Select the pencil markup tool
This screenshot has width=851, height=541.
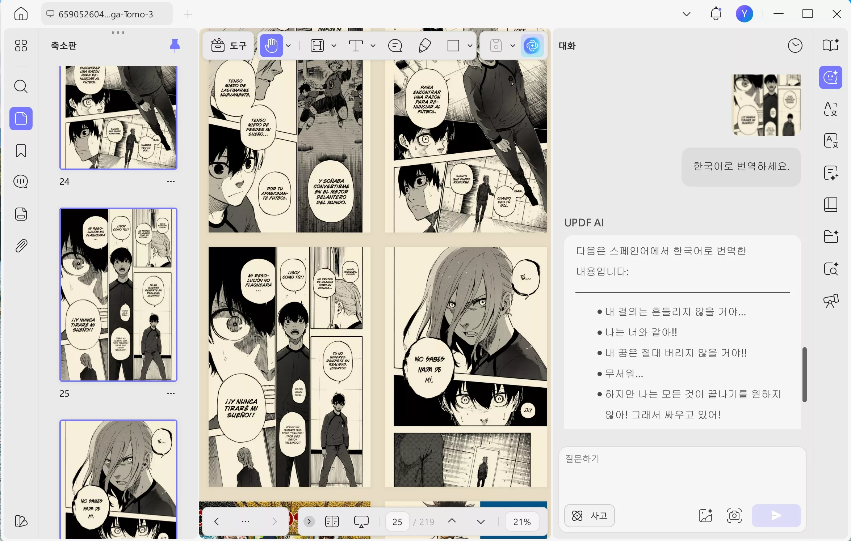tap(425, 46)
